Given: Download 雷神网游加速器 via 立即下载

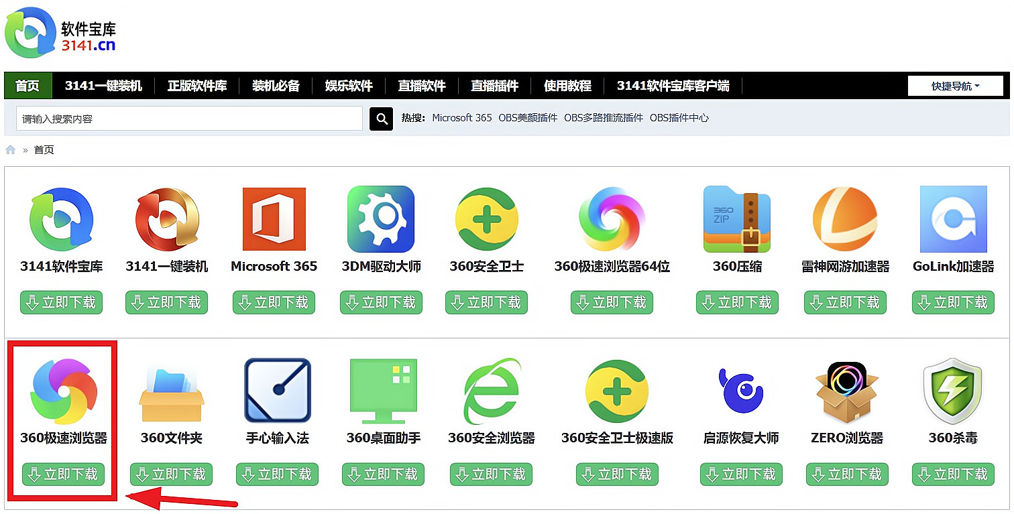Looking at the screenshot, I should point(845,303).
